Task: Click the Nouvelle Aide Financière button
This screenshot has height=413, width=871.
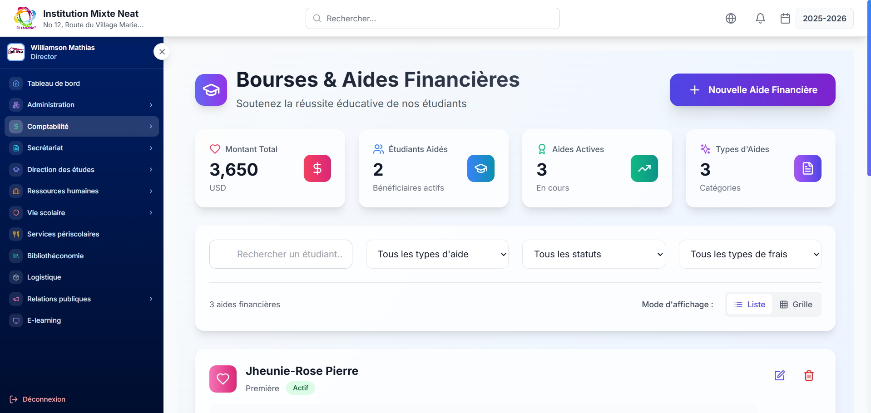Action: (x=752, y=90)
